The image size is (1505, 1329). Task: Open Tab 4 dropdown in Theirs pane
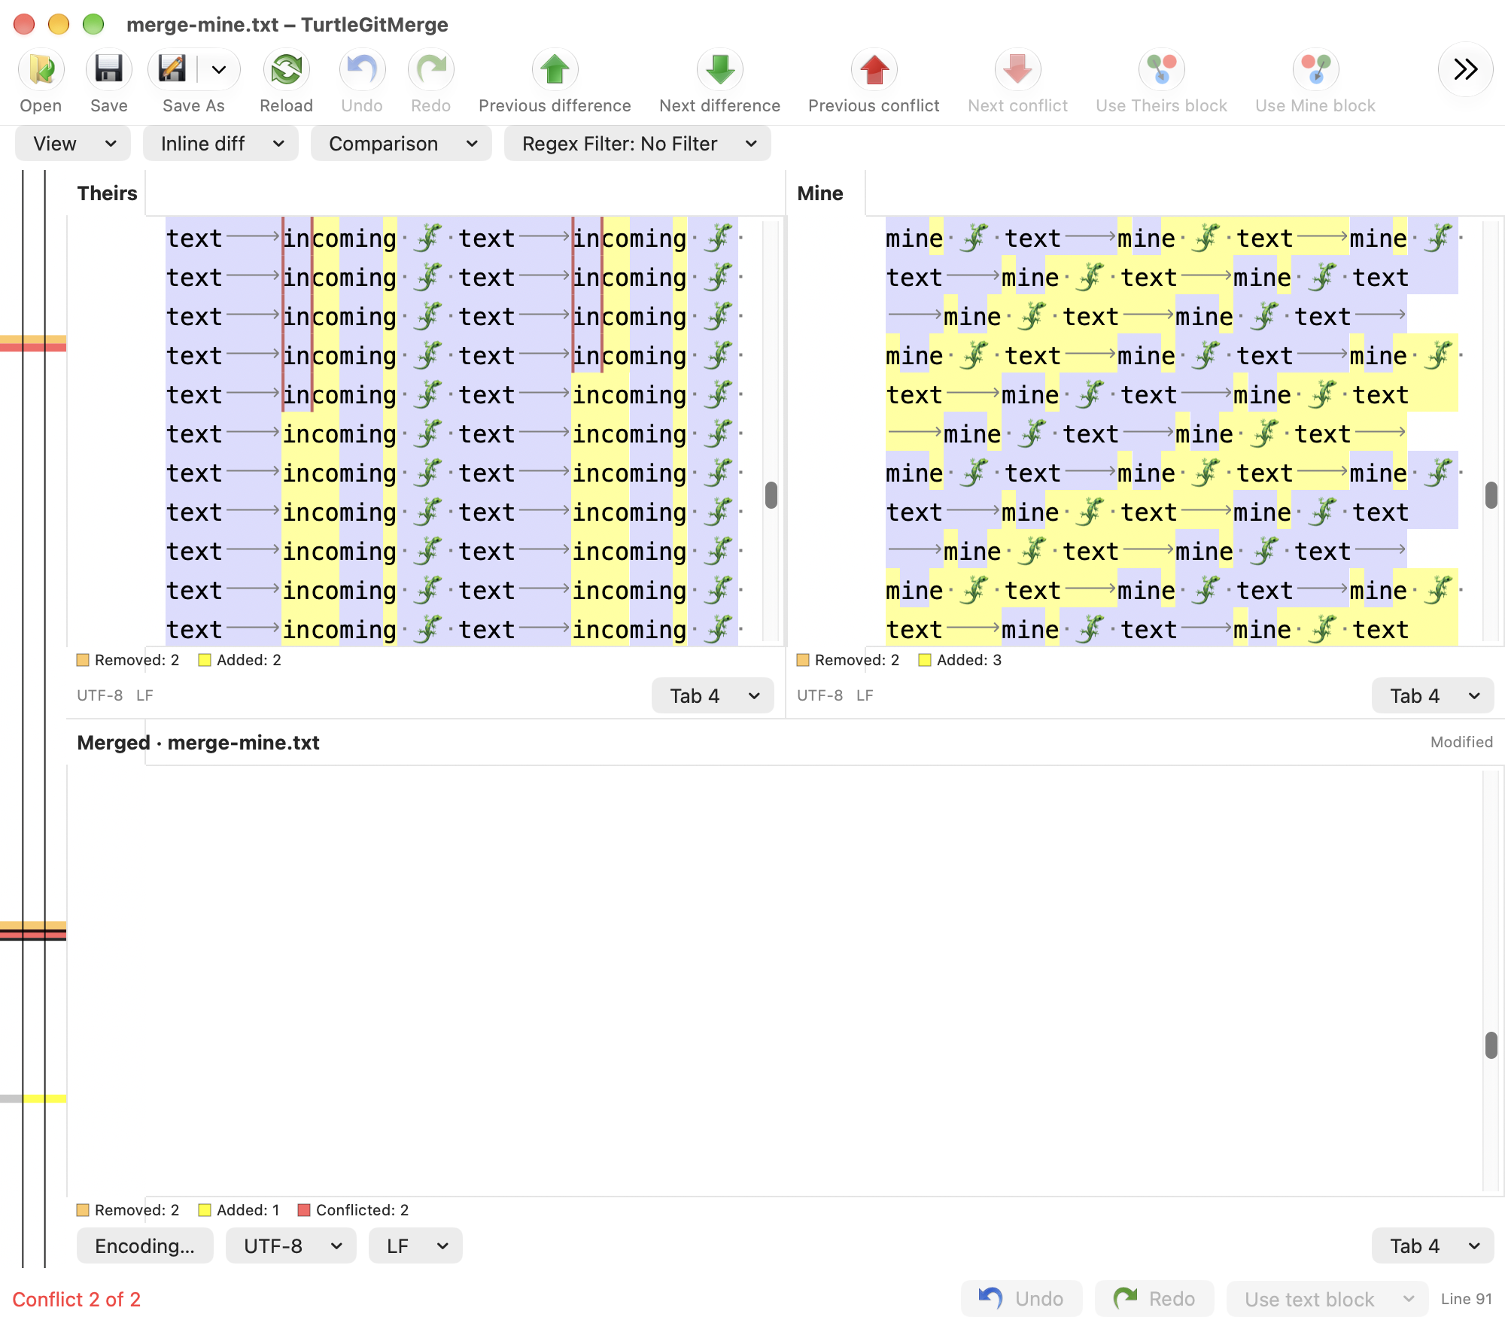(713, 696)
